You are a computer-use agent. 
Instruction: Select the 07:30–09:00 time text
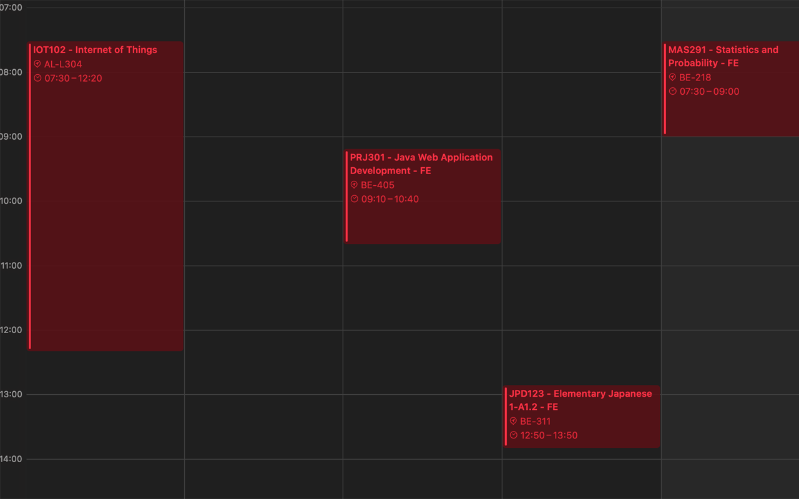point(709,92)
